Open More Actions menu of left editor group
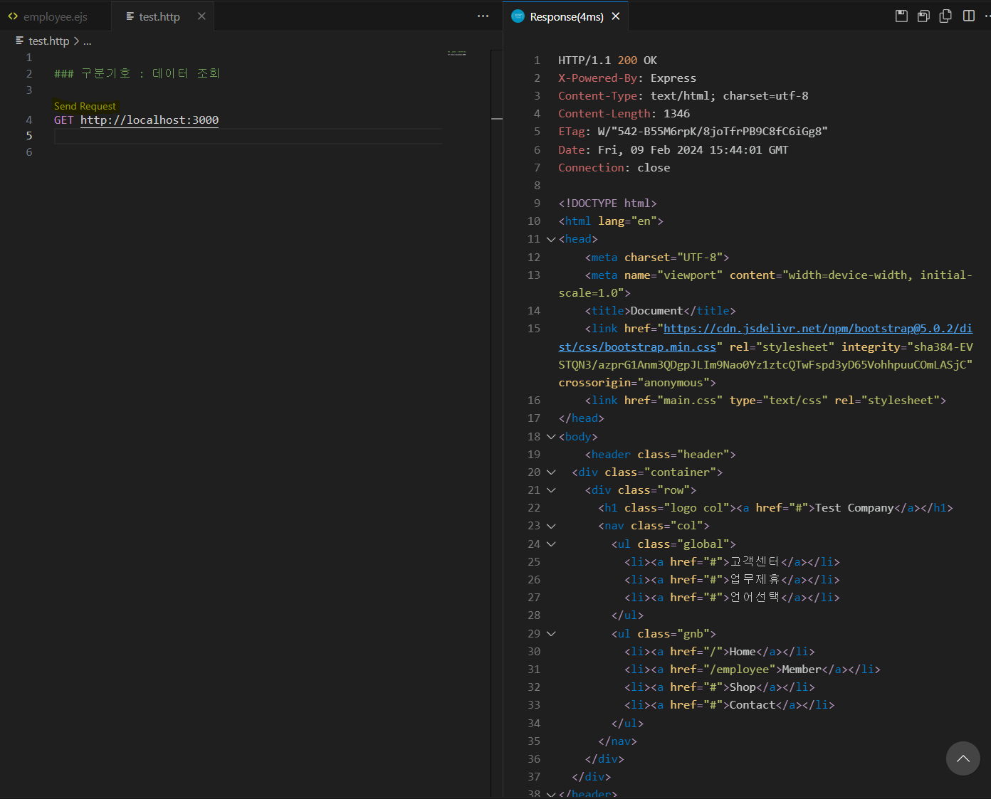The width and height of the screenshot is (991, 799). coord(483,16)
